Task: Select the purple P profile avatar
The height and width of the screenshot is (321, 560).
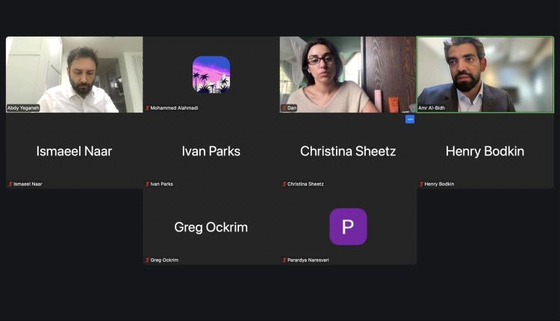Action: click(x=348, y=227)
